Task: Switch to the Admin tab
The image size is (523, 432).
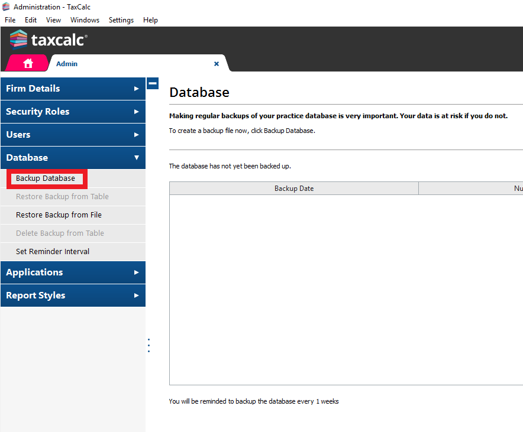Action: tap(67, 63)
